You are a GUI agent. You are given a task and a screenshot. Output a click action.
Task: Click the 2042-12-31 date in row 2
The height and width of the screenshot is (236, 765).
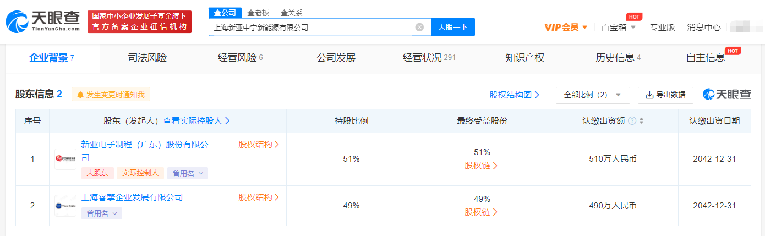click(714, 205)
